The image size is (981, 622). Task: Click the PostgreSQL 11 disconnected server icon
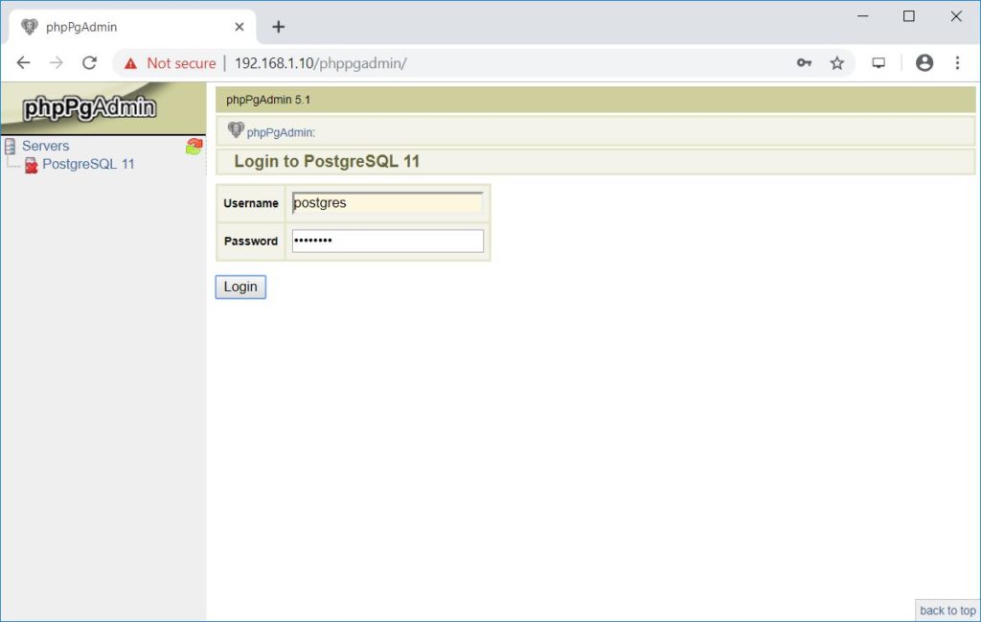(x=32, y=165)
